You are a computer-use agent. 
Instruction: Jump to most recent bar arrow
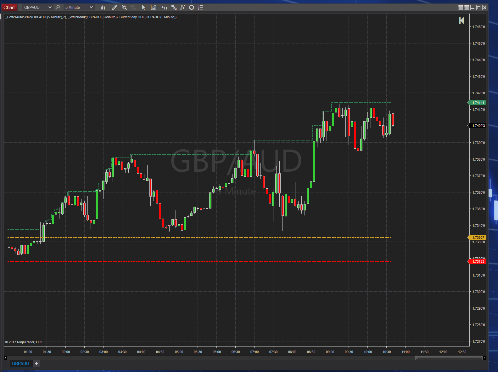click(x=462, y=20)
